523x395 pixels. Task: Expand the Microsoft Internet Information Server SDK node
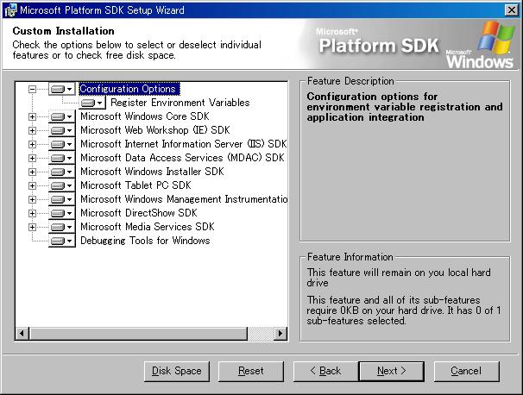click(x=32, y=144)
